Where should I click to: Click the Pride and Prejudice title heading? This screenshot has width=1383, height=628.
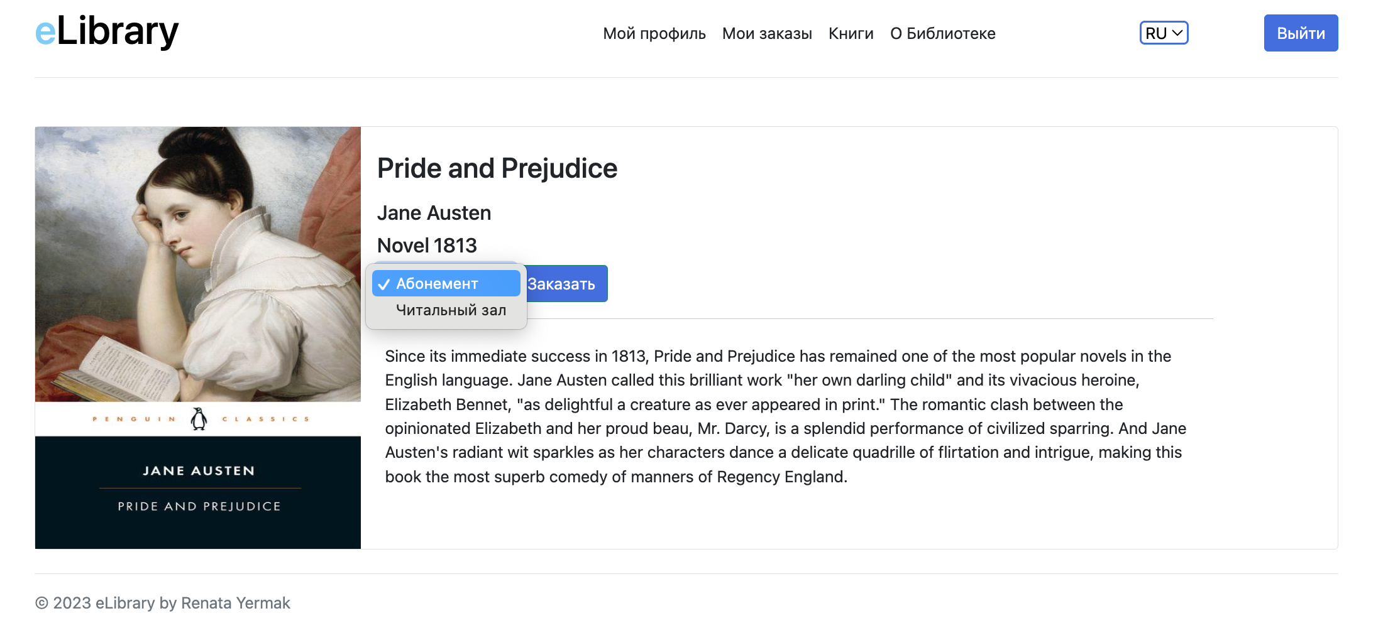click(497, 168)
